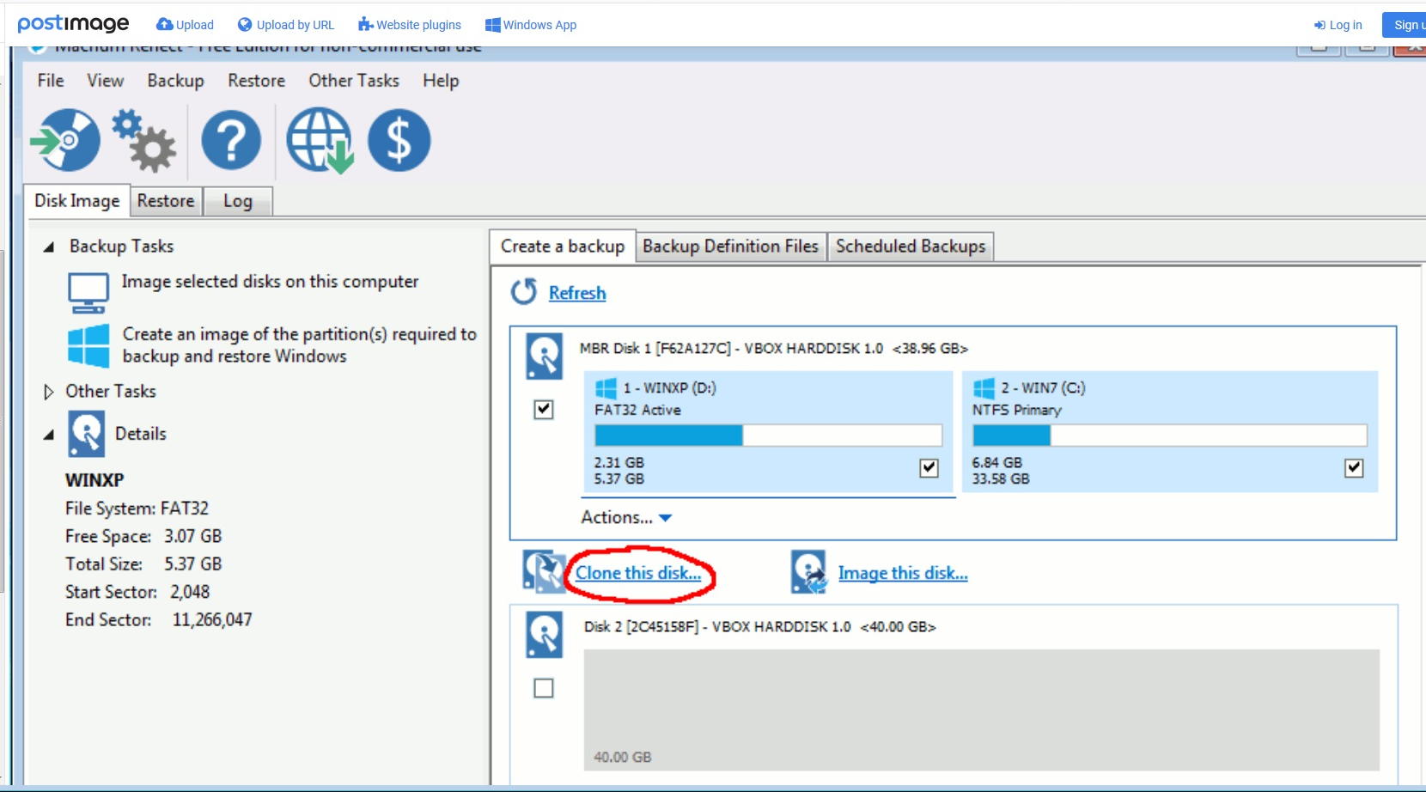Click the image this disk icon
1426x792 pixels.
809,572
